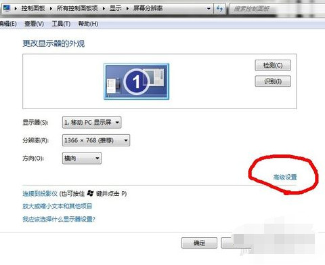This screenshot has width=325, height=265.
Task: Open the 显示器 dropdown (移动 PC 显示屏)
Action: [x=91, y=123]
